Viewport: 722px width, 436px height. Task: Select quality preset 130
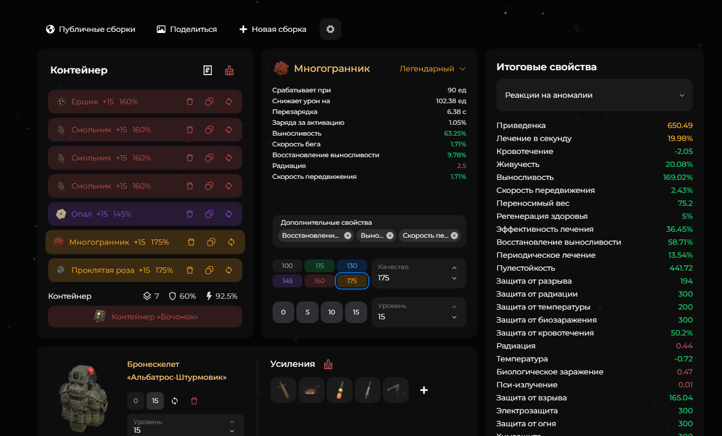[x=352, y=266]
